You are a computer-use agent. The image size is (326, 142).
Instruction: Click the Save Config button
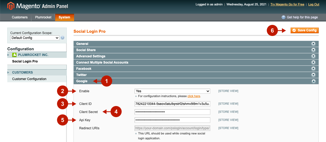click(305, 30)
